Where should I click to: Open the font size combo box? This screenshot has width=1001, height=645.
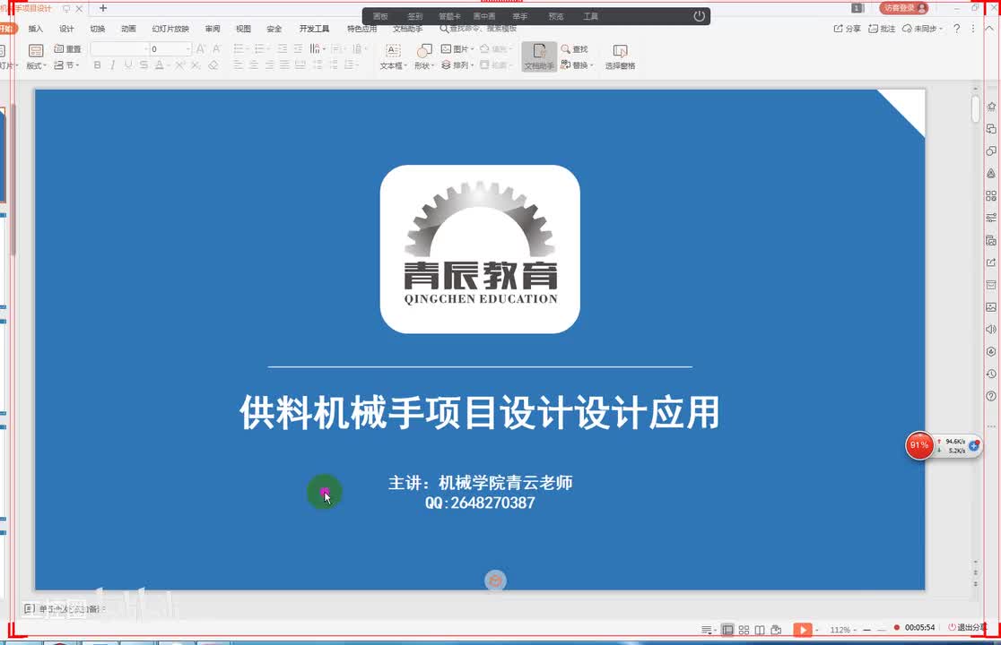(170, 49)
